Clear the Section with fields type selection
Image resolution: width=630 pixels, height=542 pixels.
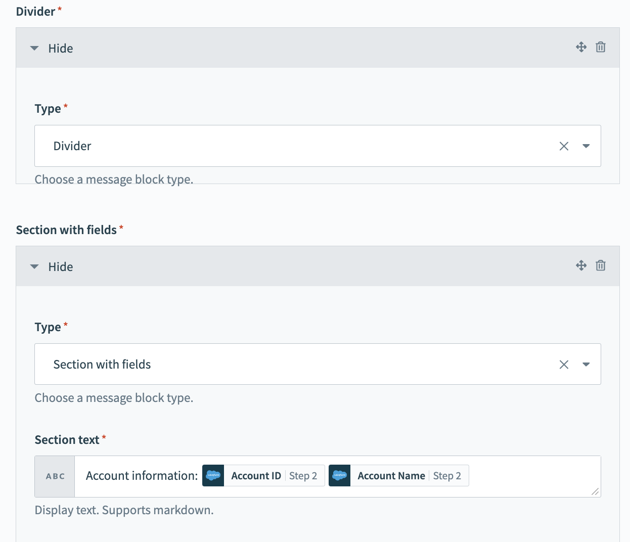(x=564, y=365)
